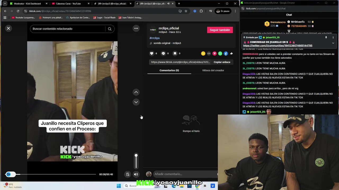Open the #rrclips hashtag link
Image resolution: width=339 pixels, height=190 pixels.
155,38
